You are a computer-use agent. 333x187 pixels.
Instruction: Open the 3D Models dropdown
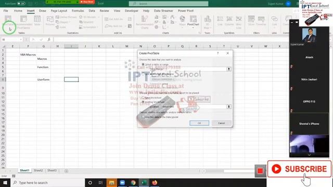[x=89, y=17]
